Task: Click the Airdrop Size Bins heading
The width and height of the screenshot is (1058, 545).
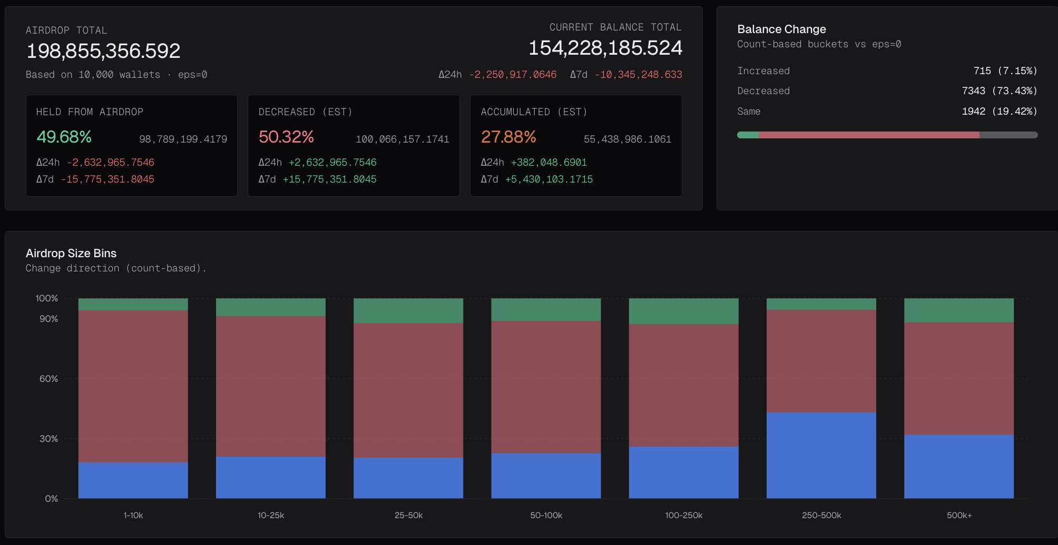Action: point(71,254)
